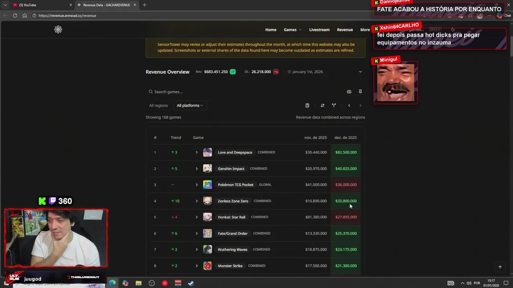
Task: Go to next month with right arrow
Action: 360,106
